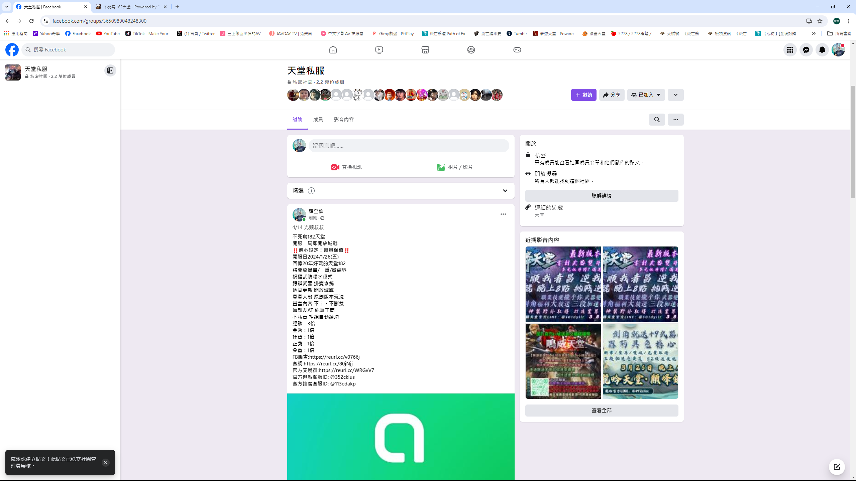
Task: Open the Gaming controller icon
Action: tap(517, 50)
